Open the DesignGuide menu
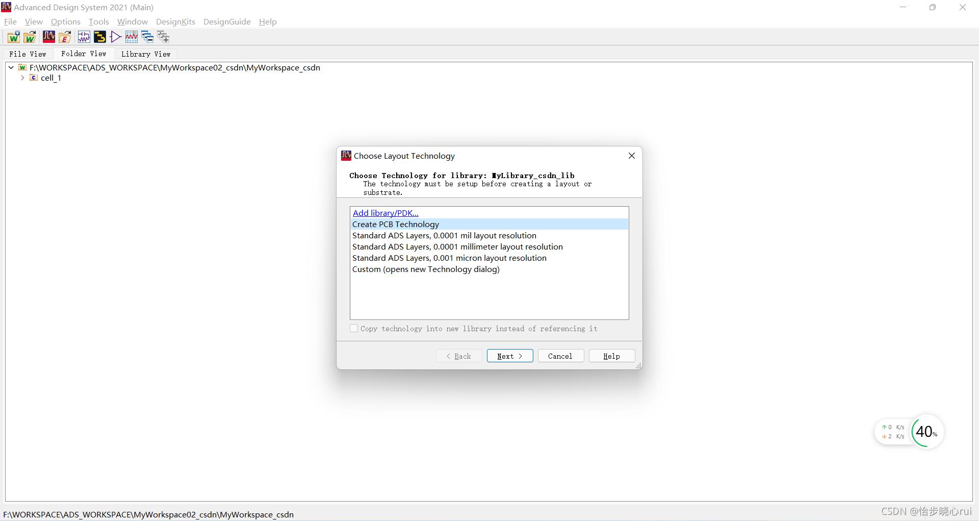The height and width of the screenshot is (521, 979). pyautogui.click(x=227, y=21)
